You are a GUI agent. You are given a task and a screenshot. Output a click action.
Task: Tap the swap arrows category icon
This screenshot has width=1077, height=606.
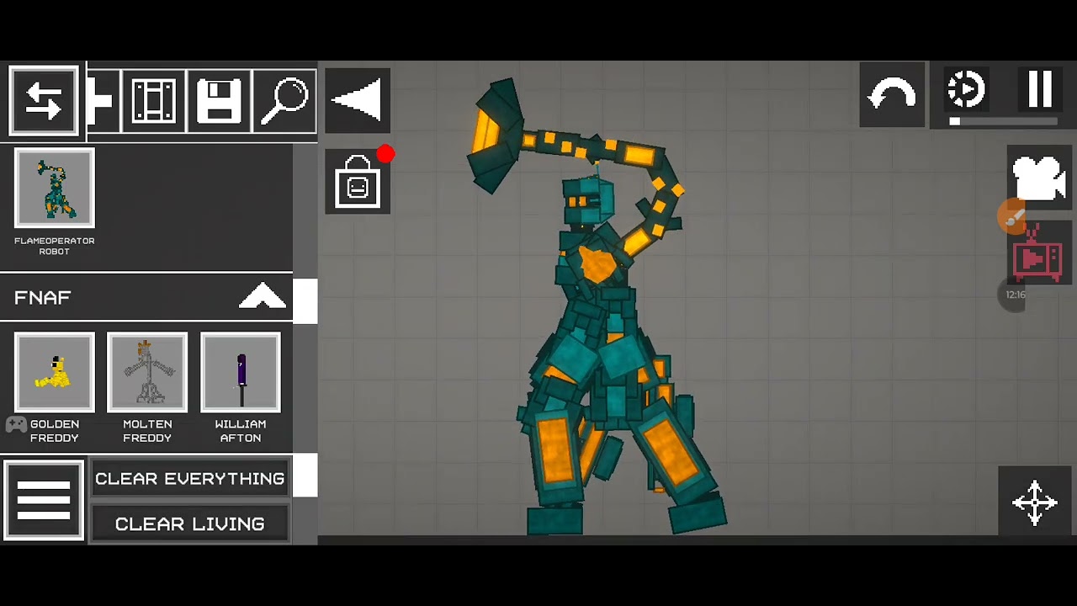point(44,101)
